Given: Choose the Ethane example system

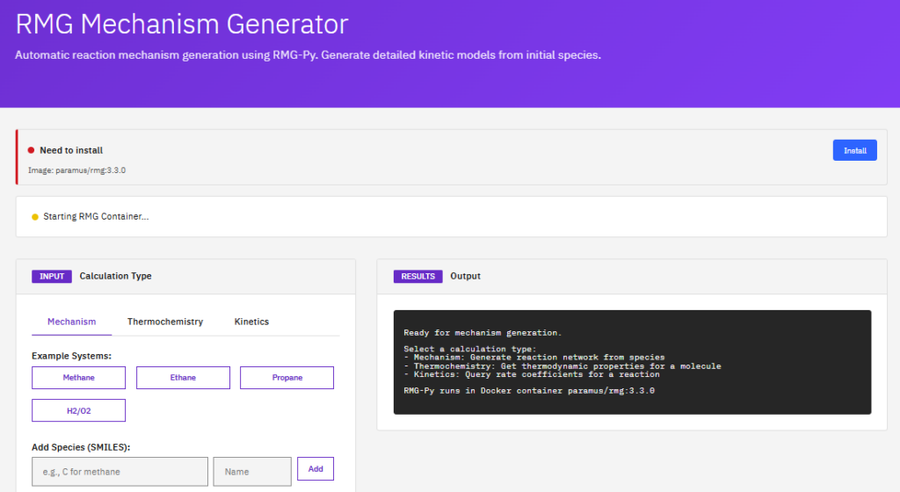Looking at the screenshot, I should click(x=183, y=378).
